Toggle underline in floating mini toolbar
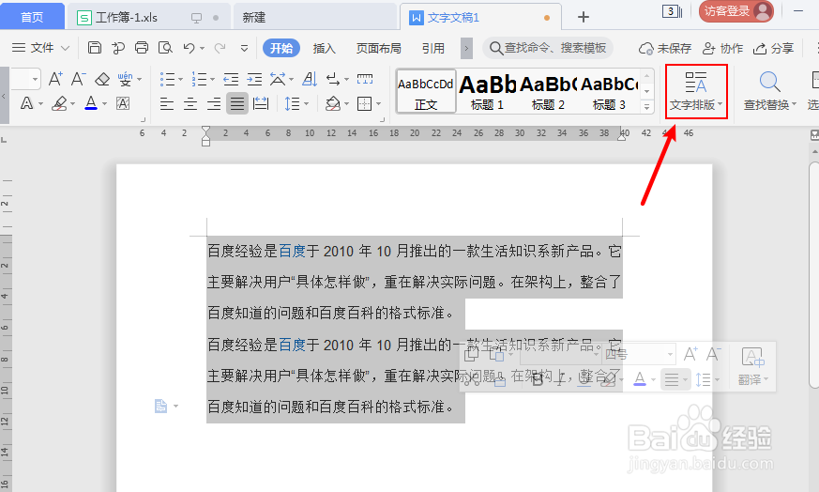The height and width of the screenshot is (492, 819). click(x=584, y=379)
